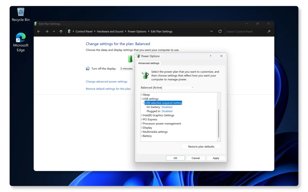Image resolution: width=308 pixels, height=192 pixels.
Task: Go back in Control Panel navigation
Action: pos(39,31)
